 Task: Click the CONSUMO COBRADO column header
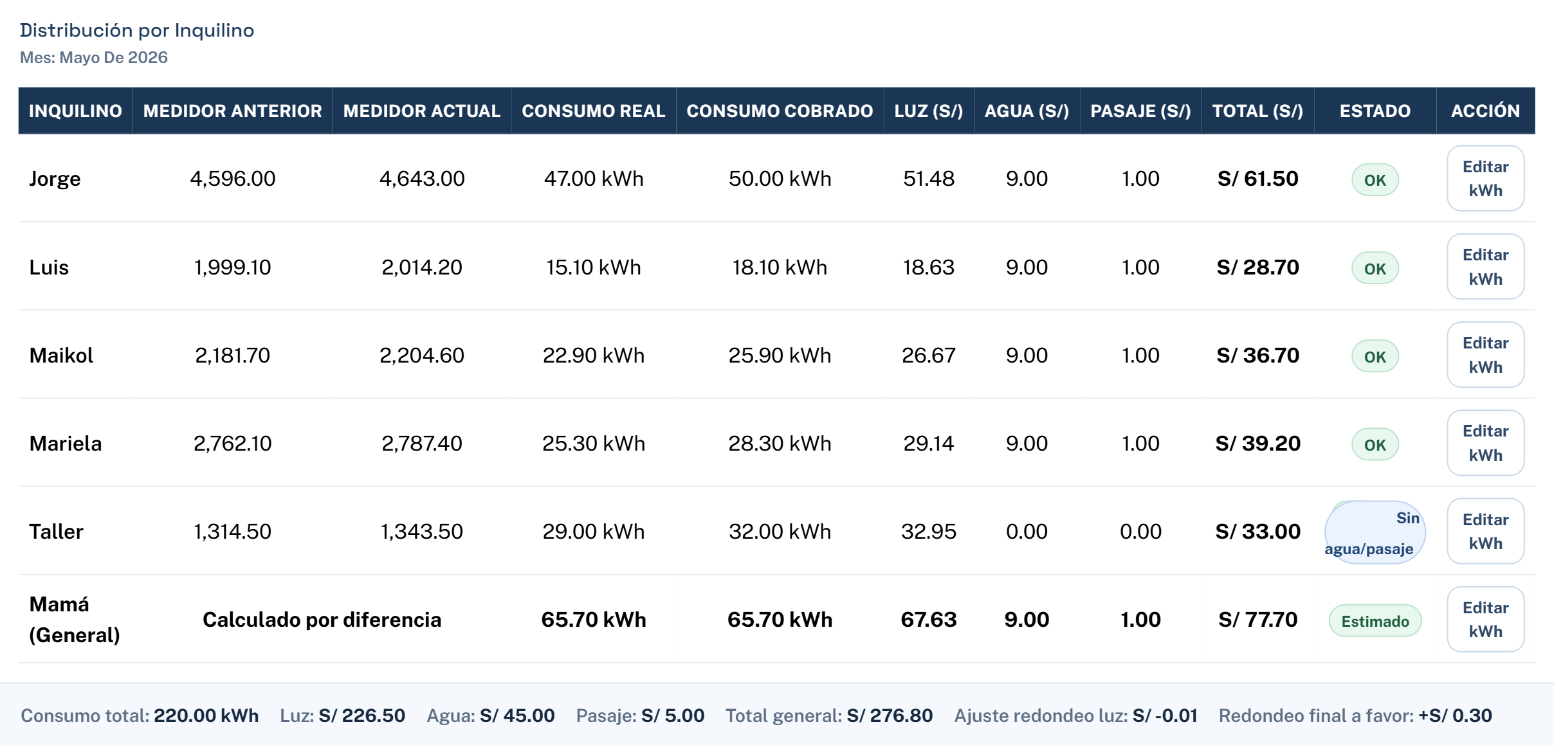[780, 111]
